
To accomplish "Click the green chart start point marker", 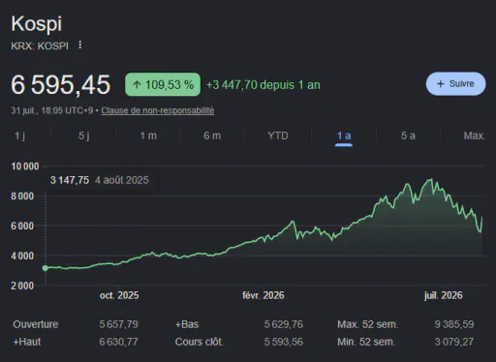I will [x=46, y=268].
